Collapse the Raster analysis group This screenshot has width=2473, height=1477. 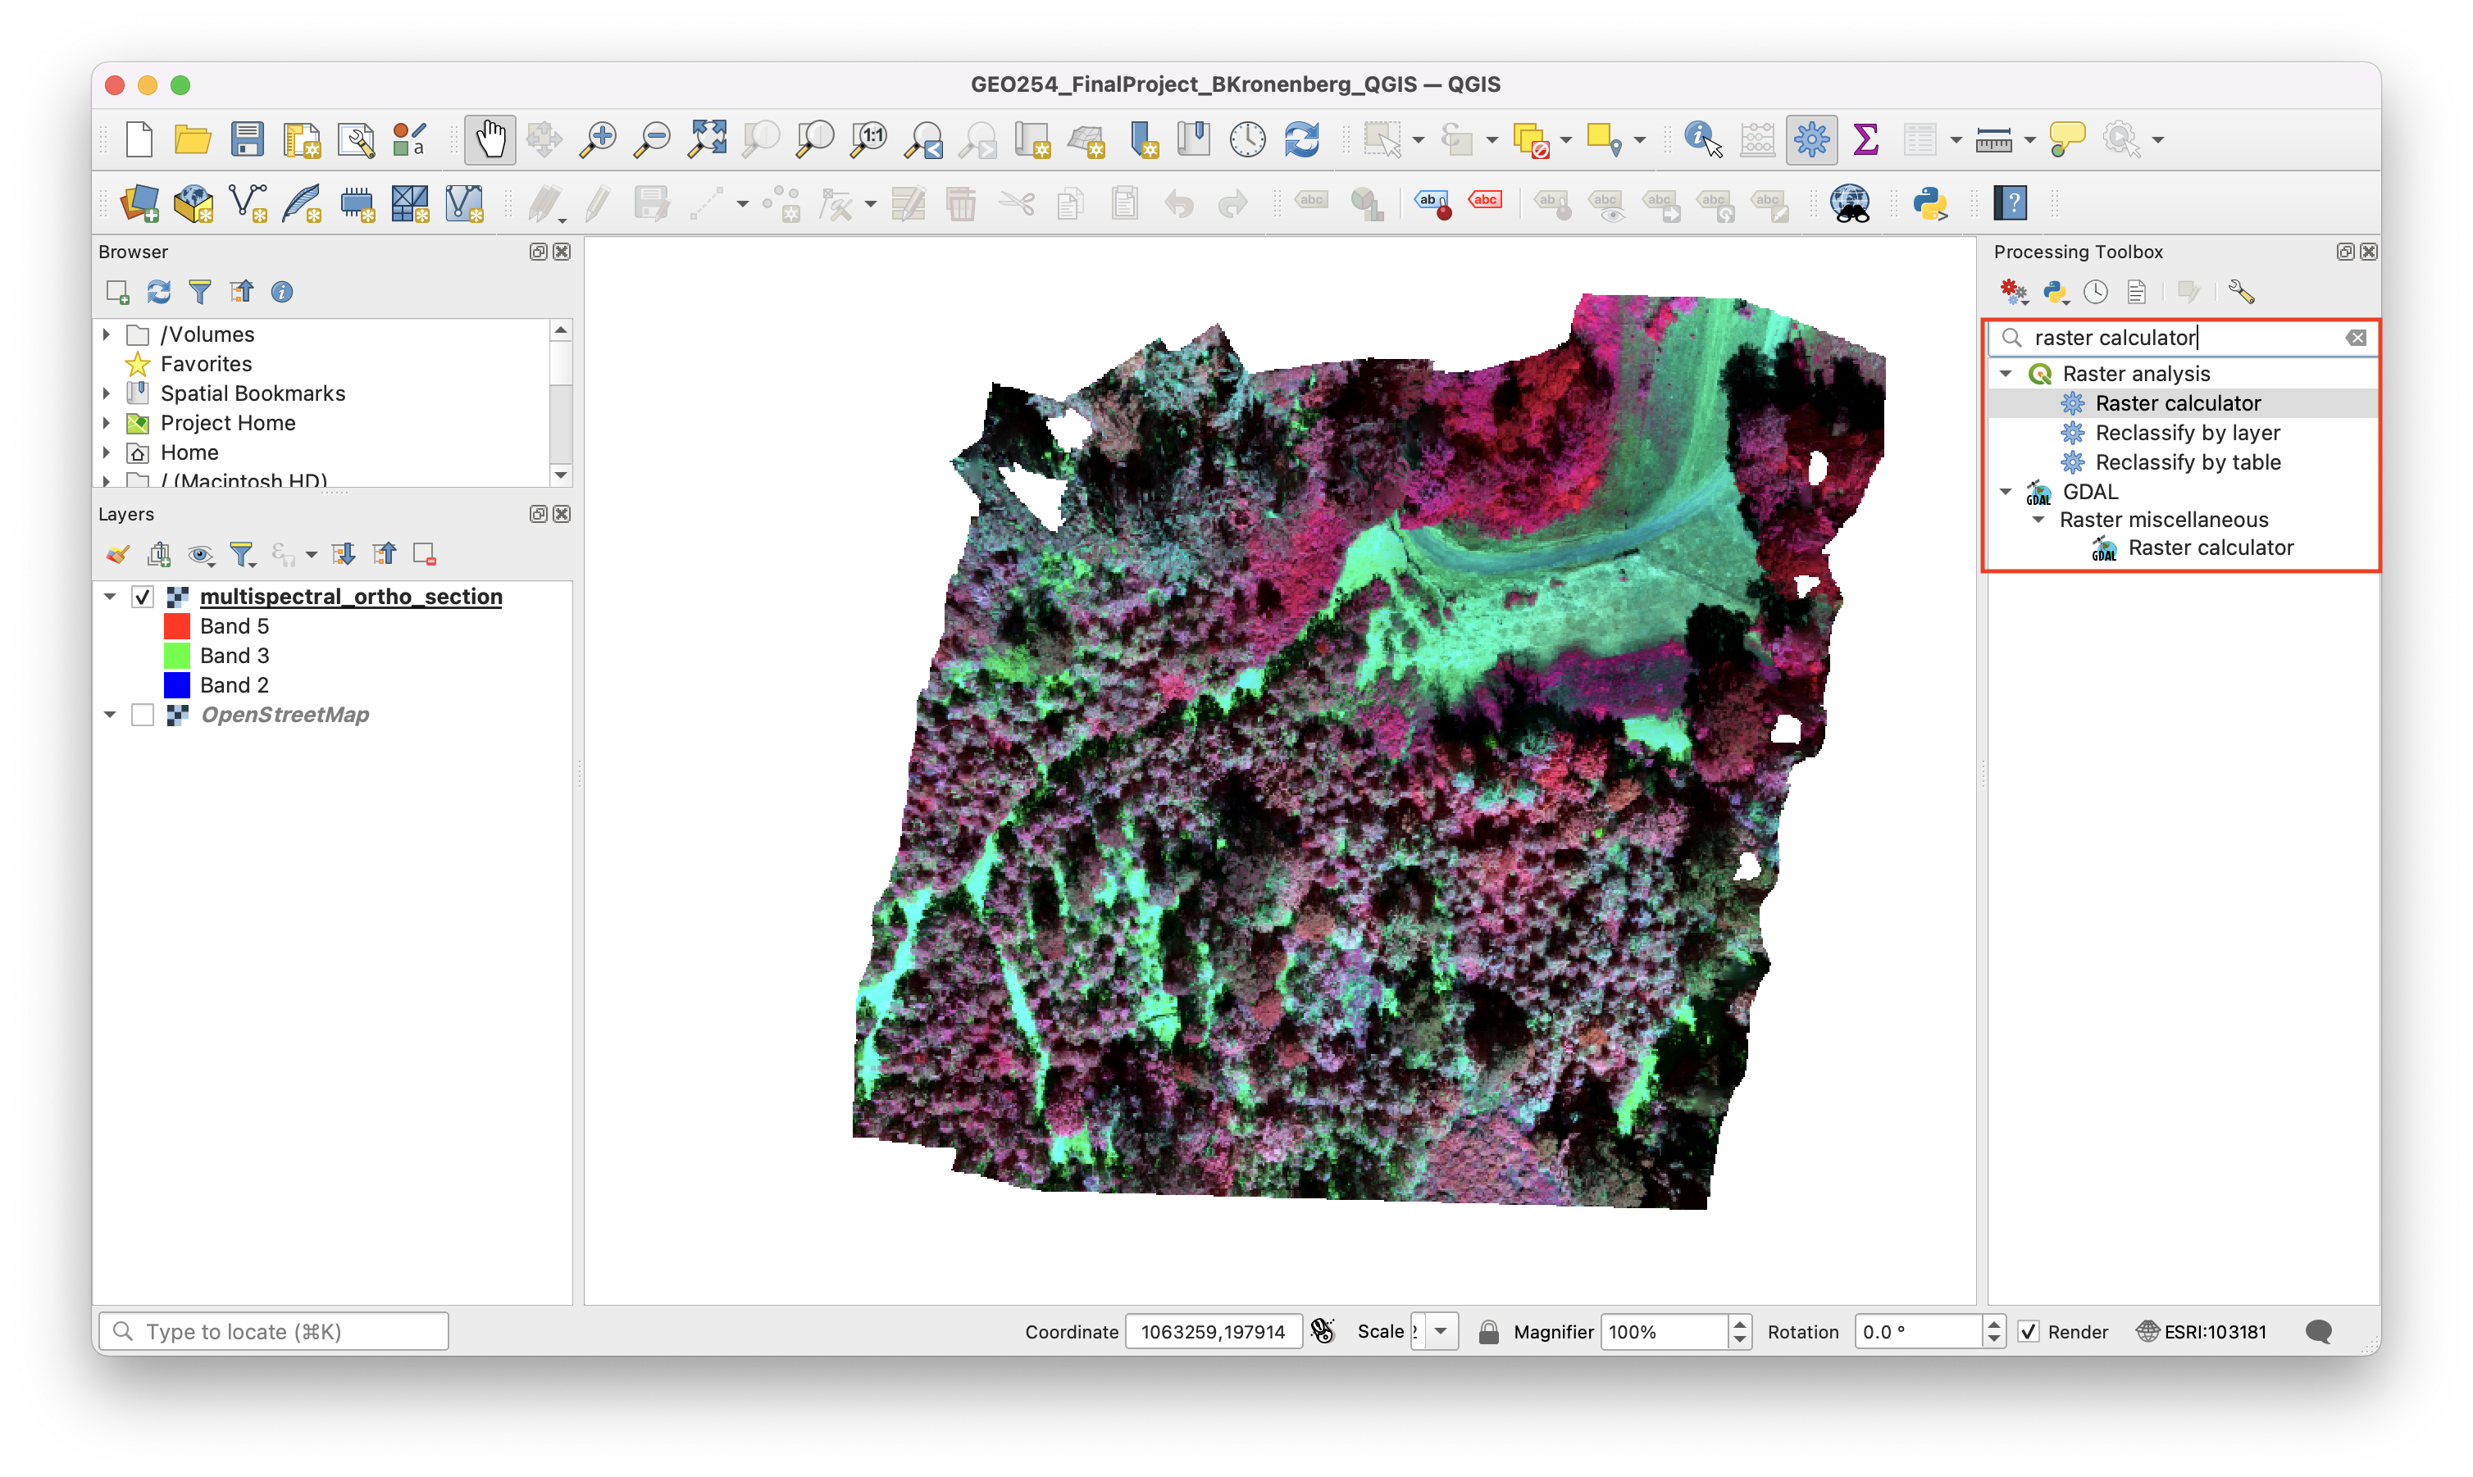click(x=2006, y=375)
